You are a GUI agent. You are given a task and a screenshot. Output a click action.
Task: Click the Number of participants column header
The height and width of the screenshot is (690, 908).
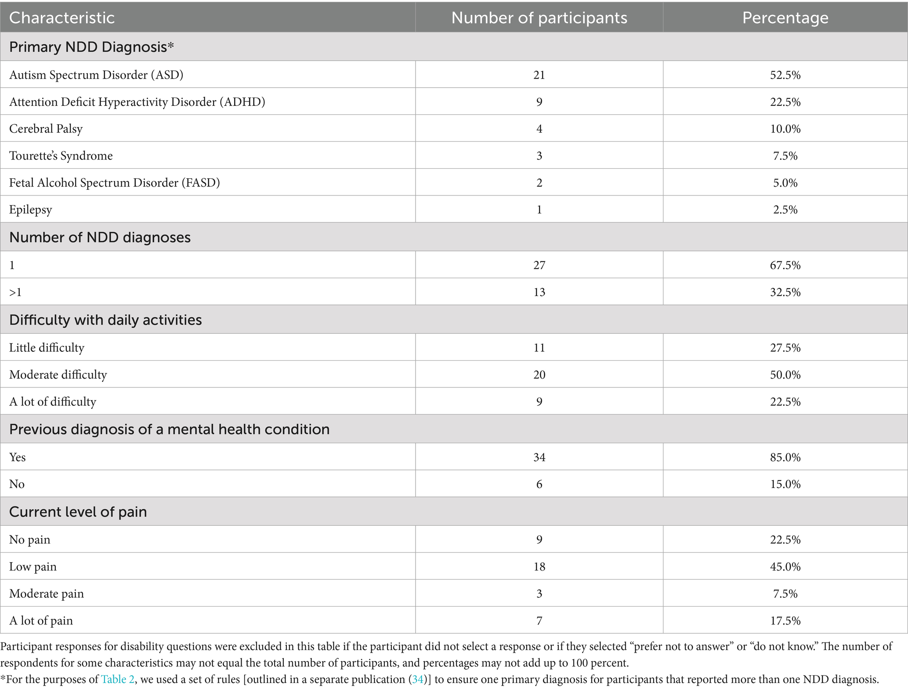539,18
